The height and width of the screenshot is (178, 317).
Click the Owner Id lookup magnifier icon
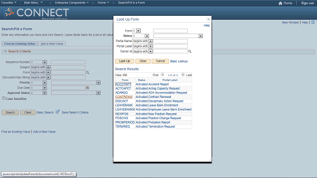tap(190, 51)
